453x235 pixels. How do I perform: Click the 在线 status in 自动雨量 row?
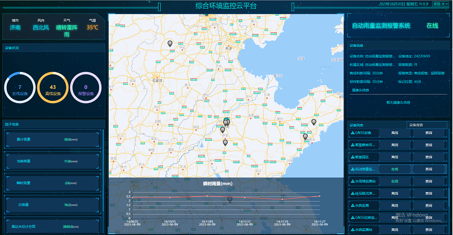point(395,169)
